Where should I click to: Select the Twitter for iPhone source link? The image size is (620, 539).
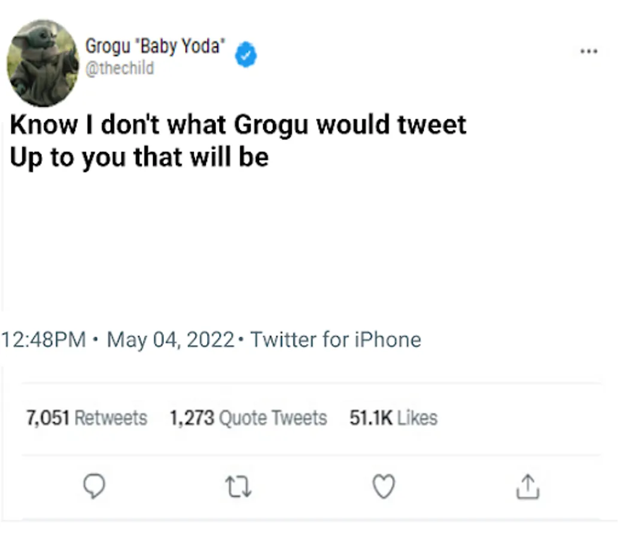[336, 340]
